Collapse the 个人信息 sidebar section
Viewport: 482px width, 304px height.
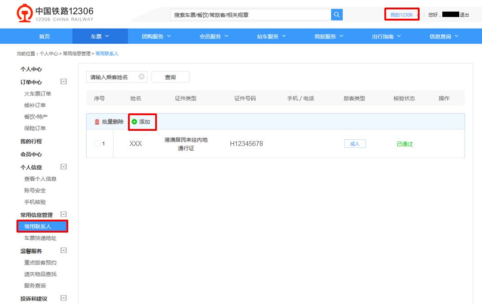(x=63, y=167)
